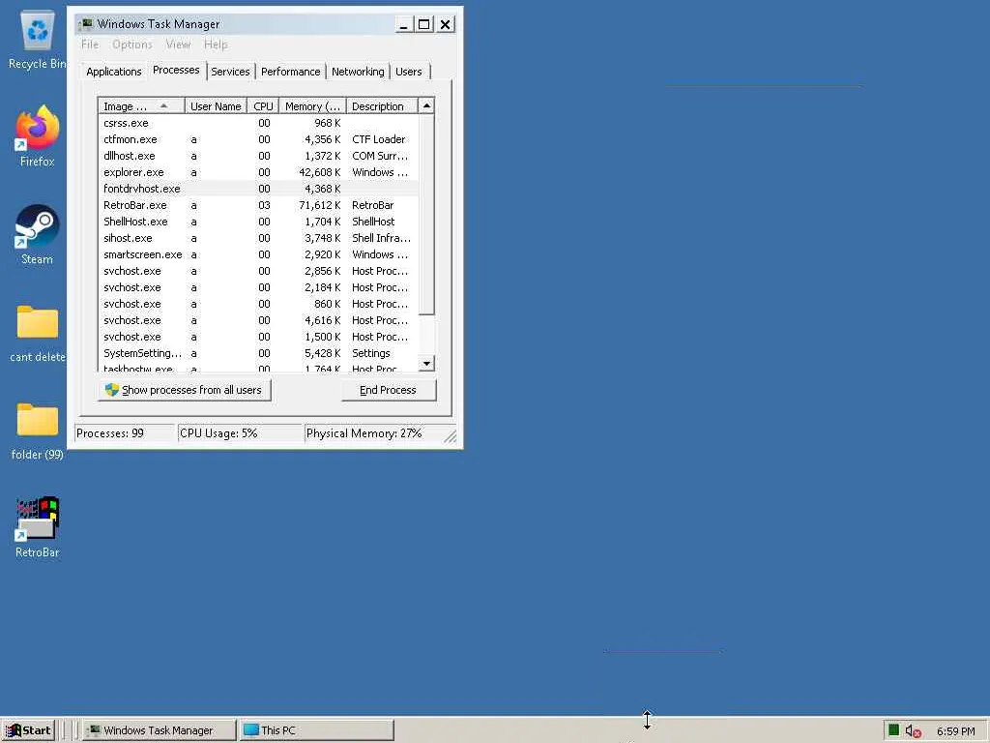Select the RetroBar.exe process
990x743 pixels.
[x=258, y=205]
